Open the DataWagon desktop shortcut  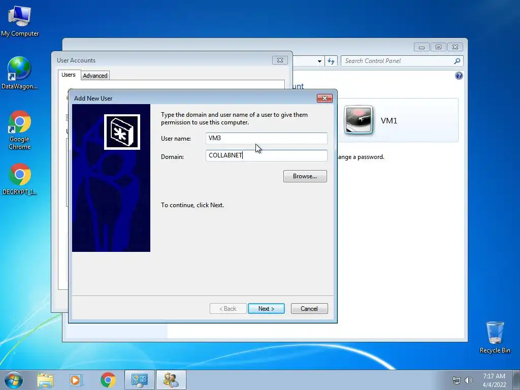tap(19, 73)
